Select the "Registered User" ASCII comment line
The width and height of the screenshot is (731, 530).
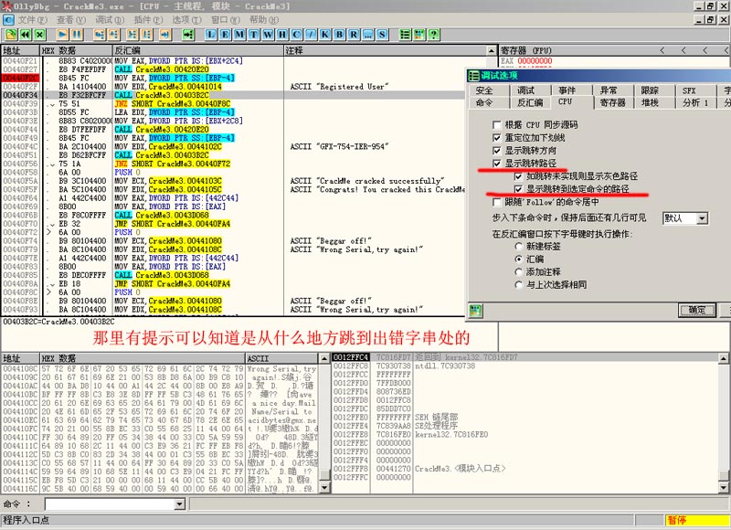pos(339,87)
